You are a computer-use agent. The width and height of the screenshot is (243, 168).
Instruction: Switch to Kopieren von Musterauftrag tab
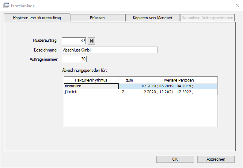37,18
